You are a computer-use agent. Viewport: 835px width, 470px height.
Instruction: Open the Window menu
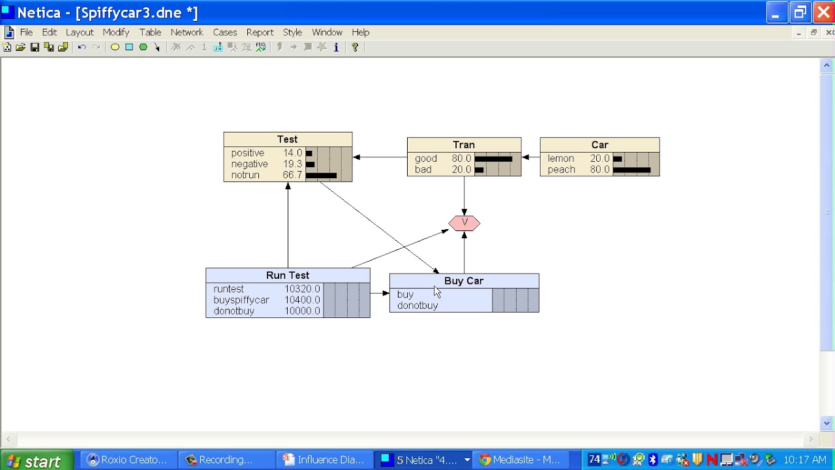(327, 32)
